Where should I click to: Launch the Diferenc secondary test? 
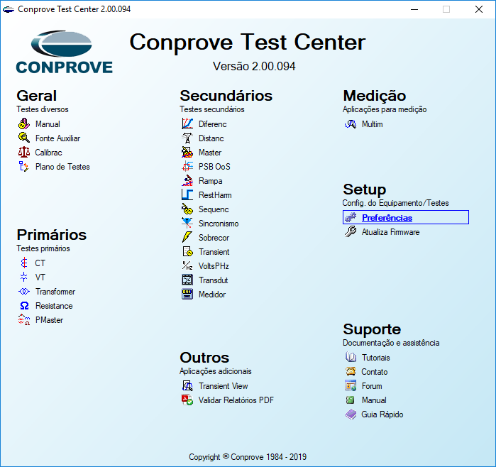coord(213,124)
